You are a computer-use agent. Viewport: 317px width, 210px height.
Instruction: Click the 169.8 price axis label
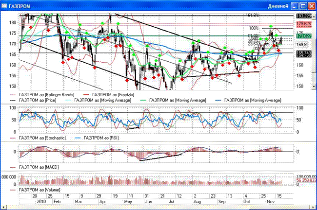[301, 44]
